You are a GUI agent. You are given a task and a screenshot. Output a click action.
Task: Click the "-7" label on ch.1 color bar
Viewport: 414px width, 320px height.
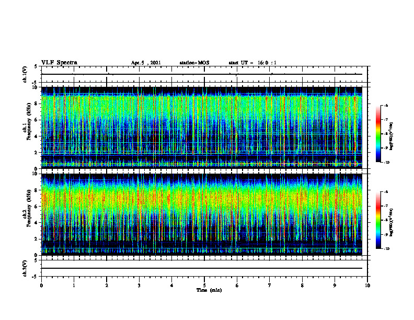click(x=386, y=119)
